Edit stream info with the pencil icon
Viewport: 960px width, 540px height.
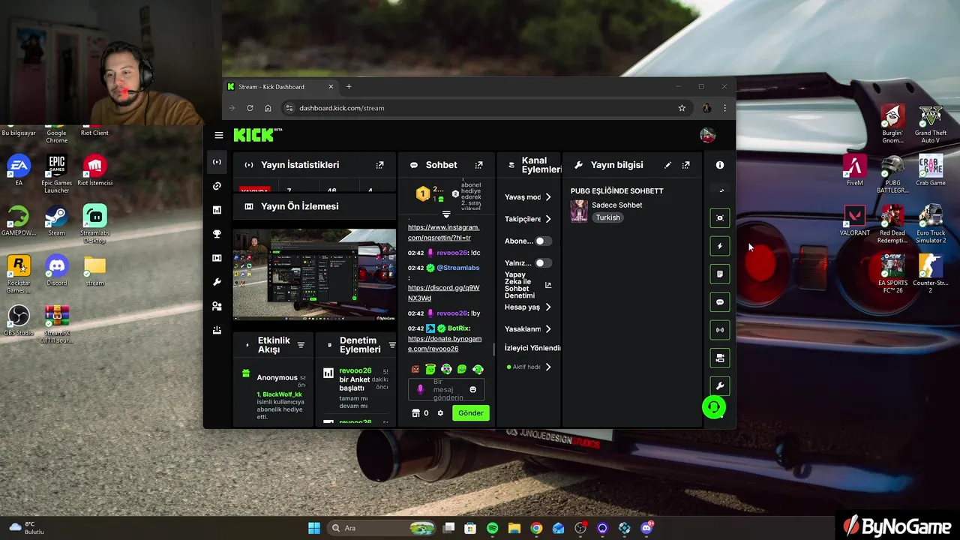point(668,165)
